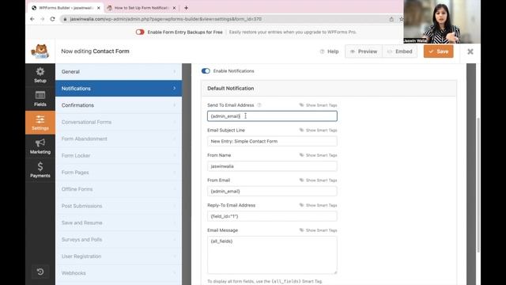Show Smart Tags for Email Message
This screenshot has width=506, height=285.
pos(318,230)
